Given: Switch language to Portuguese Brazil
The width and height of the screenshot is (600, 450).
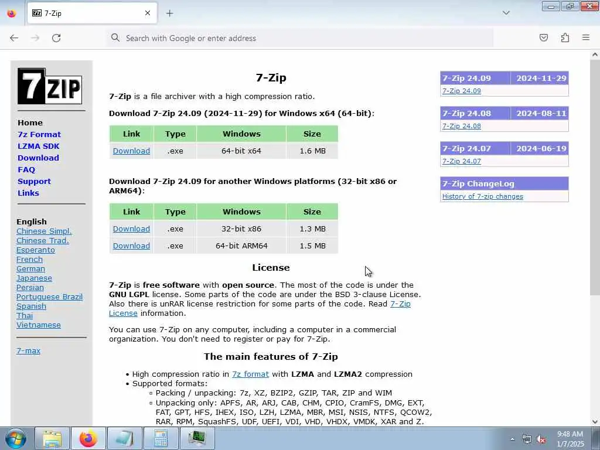Looking at the screenshot, I should click(49, 297).
